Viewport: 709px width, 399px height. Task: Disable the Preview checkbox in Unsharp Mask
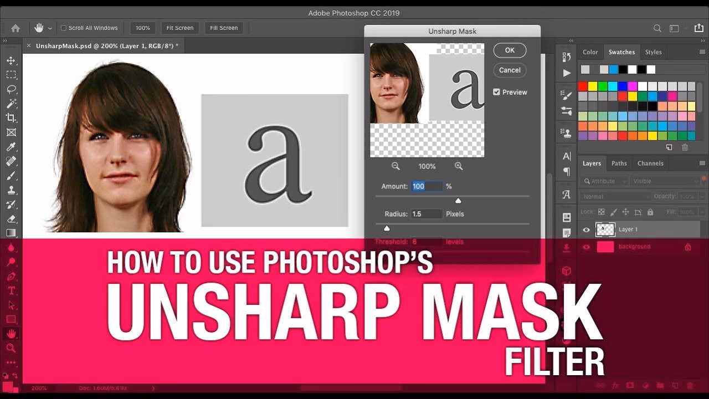pos(496,92)
